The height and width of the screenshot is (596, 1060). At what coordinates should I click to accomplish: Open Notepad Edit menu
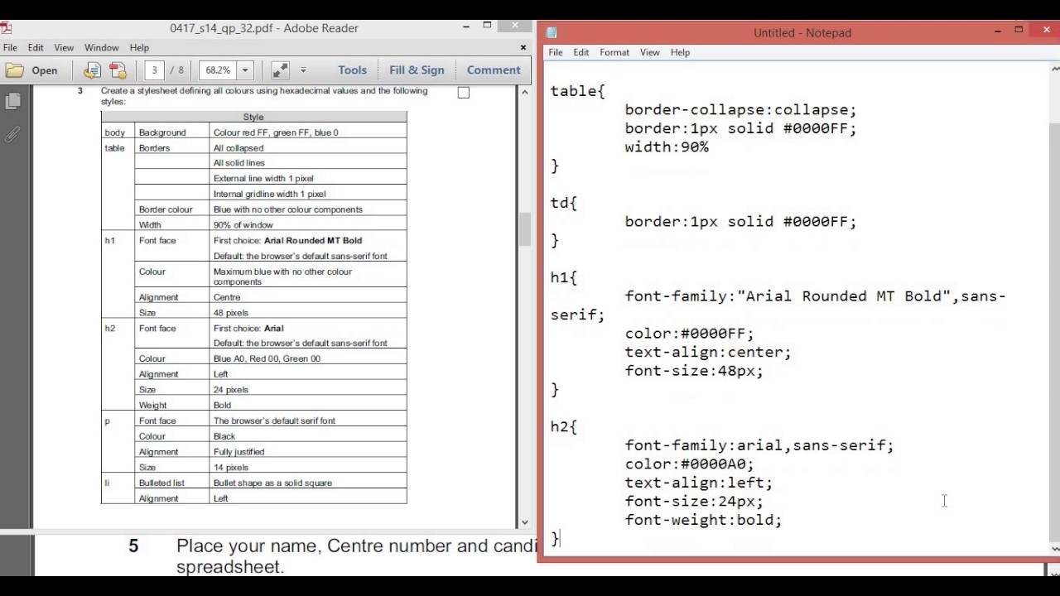(581, 52)
